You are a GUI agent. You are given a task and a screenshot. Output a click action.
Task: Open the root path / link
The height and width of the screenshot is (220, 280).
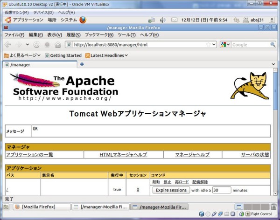[7, 190]
